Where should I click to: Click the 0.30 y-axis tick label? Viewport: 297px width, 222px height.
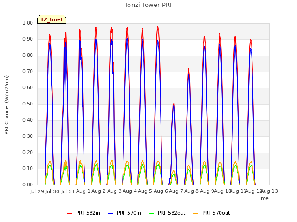(28, 136)
